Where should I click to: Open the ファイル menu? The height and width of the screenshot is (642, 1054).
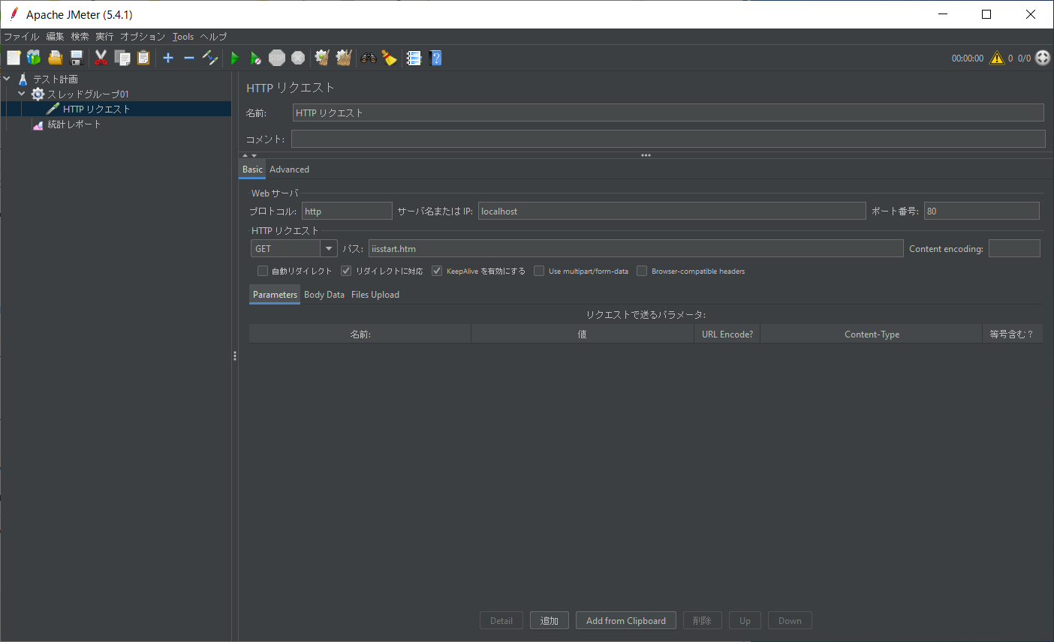21,36
